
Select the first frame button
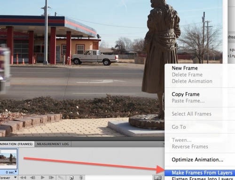click(x=23, y=178)
